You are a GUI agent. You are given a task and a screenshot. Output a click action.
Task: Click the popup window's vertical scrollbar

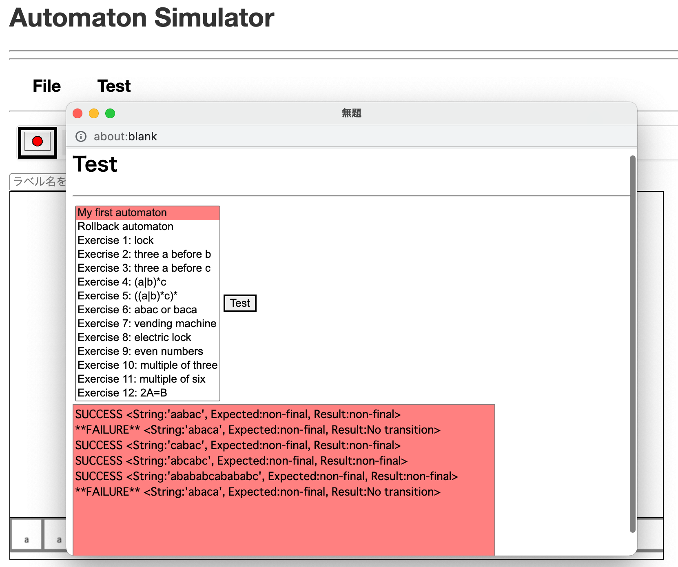click(632, 343)
